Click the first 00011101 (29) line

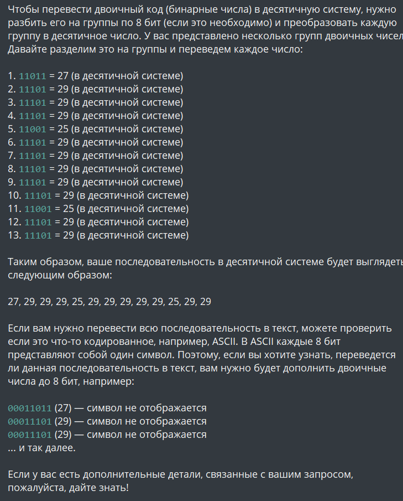pyautogui.click(x=107, y=421)
